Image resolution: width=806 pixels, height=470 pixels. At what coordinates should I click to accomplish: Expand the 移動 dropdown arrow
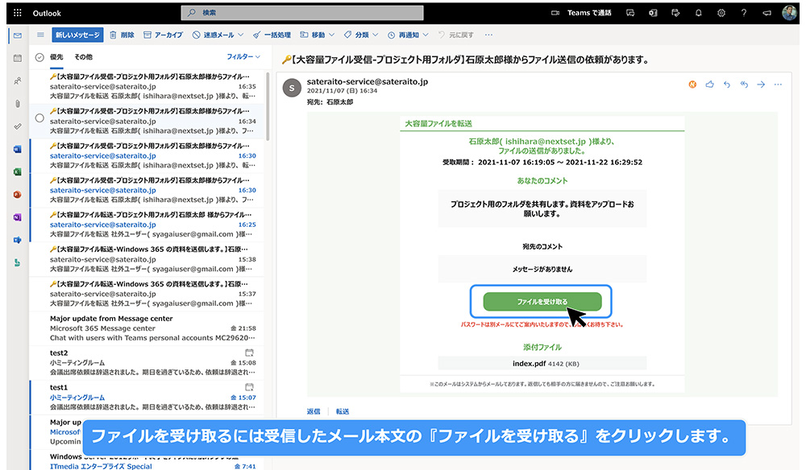(331, 35)
